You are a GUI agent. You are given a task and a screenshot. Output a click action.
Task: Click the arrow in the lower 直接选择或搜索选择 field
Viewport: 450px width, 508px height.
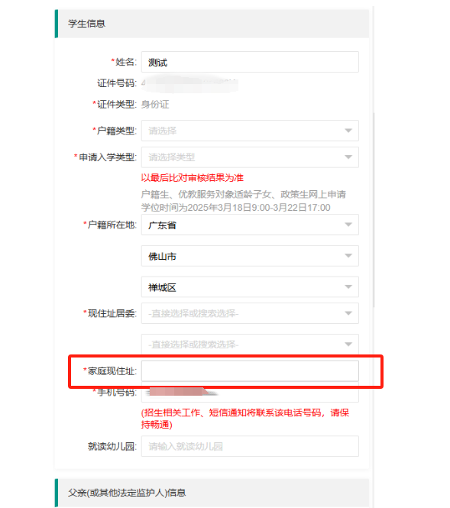tap(348, 344)
